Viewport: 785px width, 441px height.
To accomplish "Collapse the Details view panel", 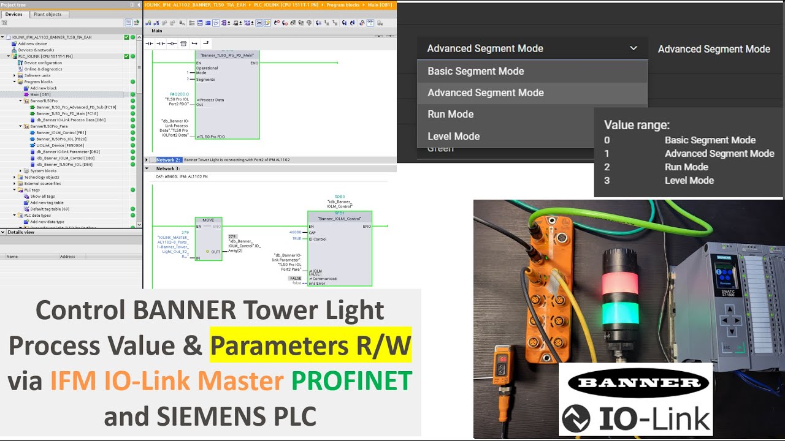I will [3, 233].
